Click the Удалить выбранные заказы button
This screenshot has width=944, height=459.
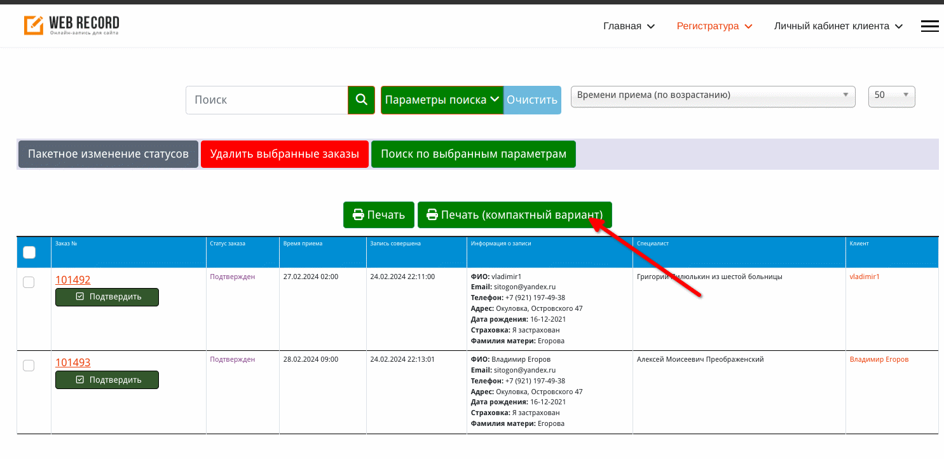click(285, 154)
